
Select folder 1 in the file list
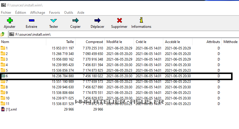(x=6, y=48)
